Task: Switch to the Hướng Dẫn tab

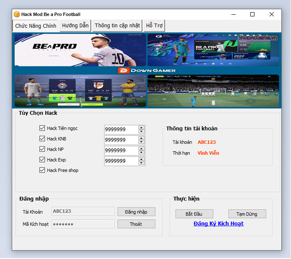Action: click(75, 26)
